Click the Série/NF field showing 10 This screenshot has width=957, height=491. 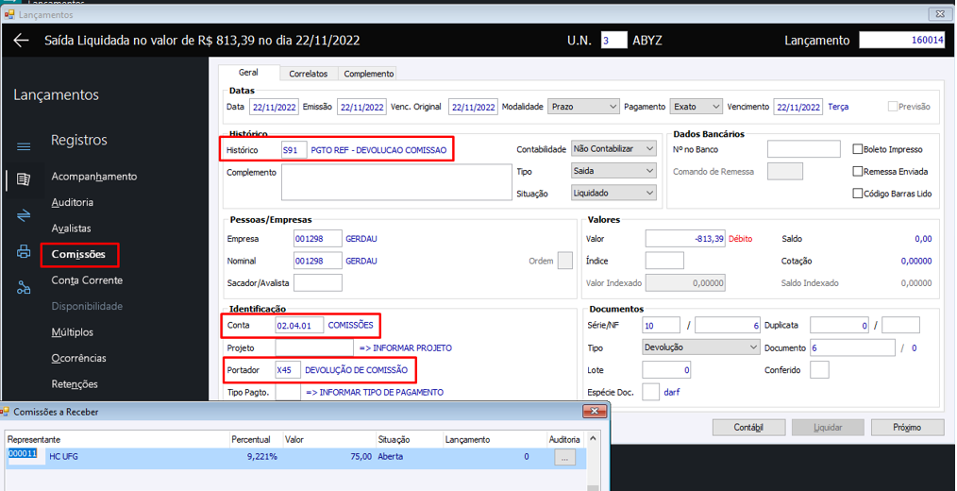click(661, 326)
